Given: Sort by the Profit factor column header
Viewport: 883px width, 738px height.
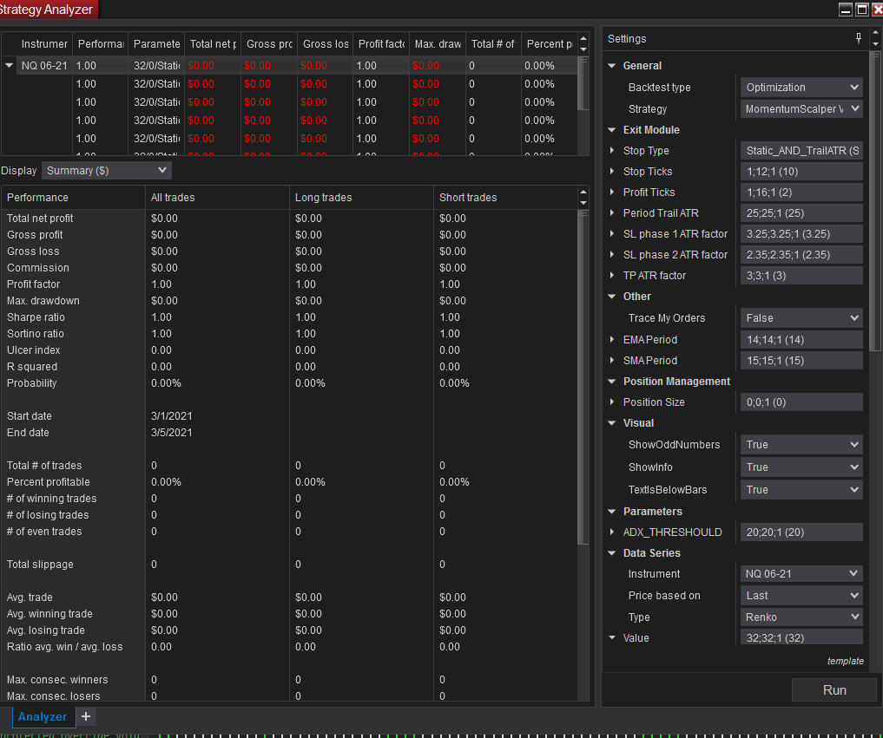Looking at the screenshot, I should [x=381, y=44].
